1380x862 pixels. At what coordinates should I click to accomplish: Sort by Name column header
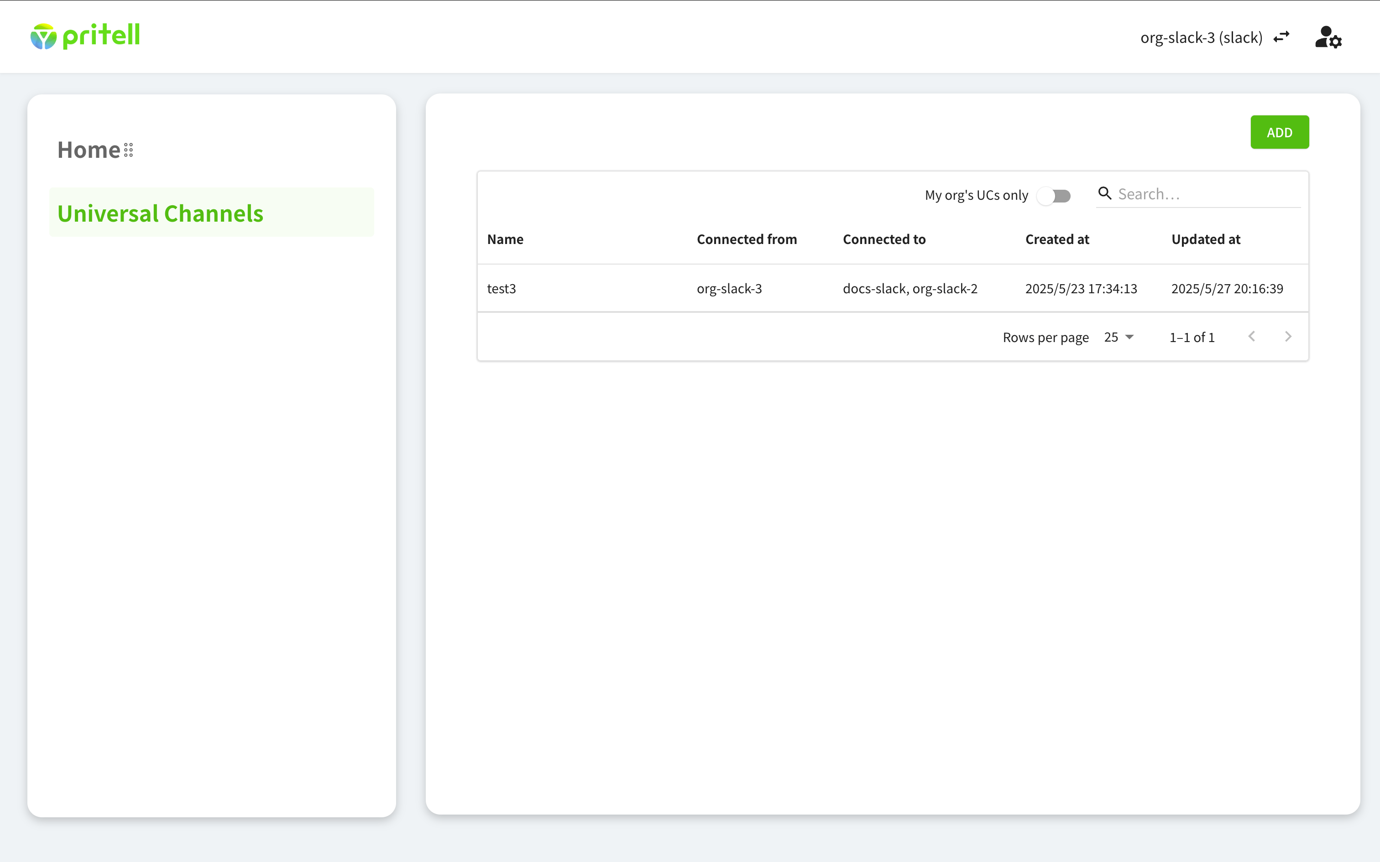coord(505,239)
